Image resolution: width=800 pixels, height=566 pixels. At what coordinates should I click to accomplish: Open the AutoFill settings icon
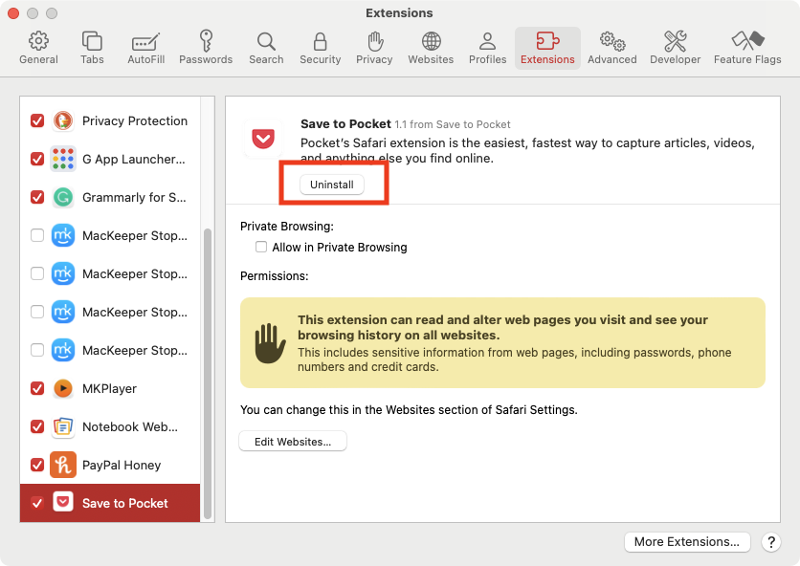tap(145, 41)
